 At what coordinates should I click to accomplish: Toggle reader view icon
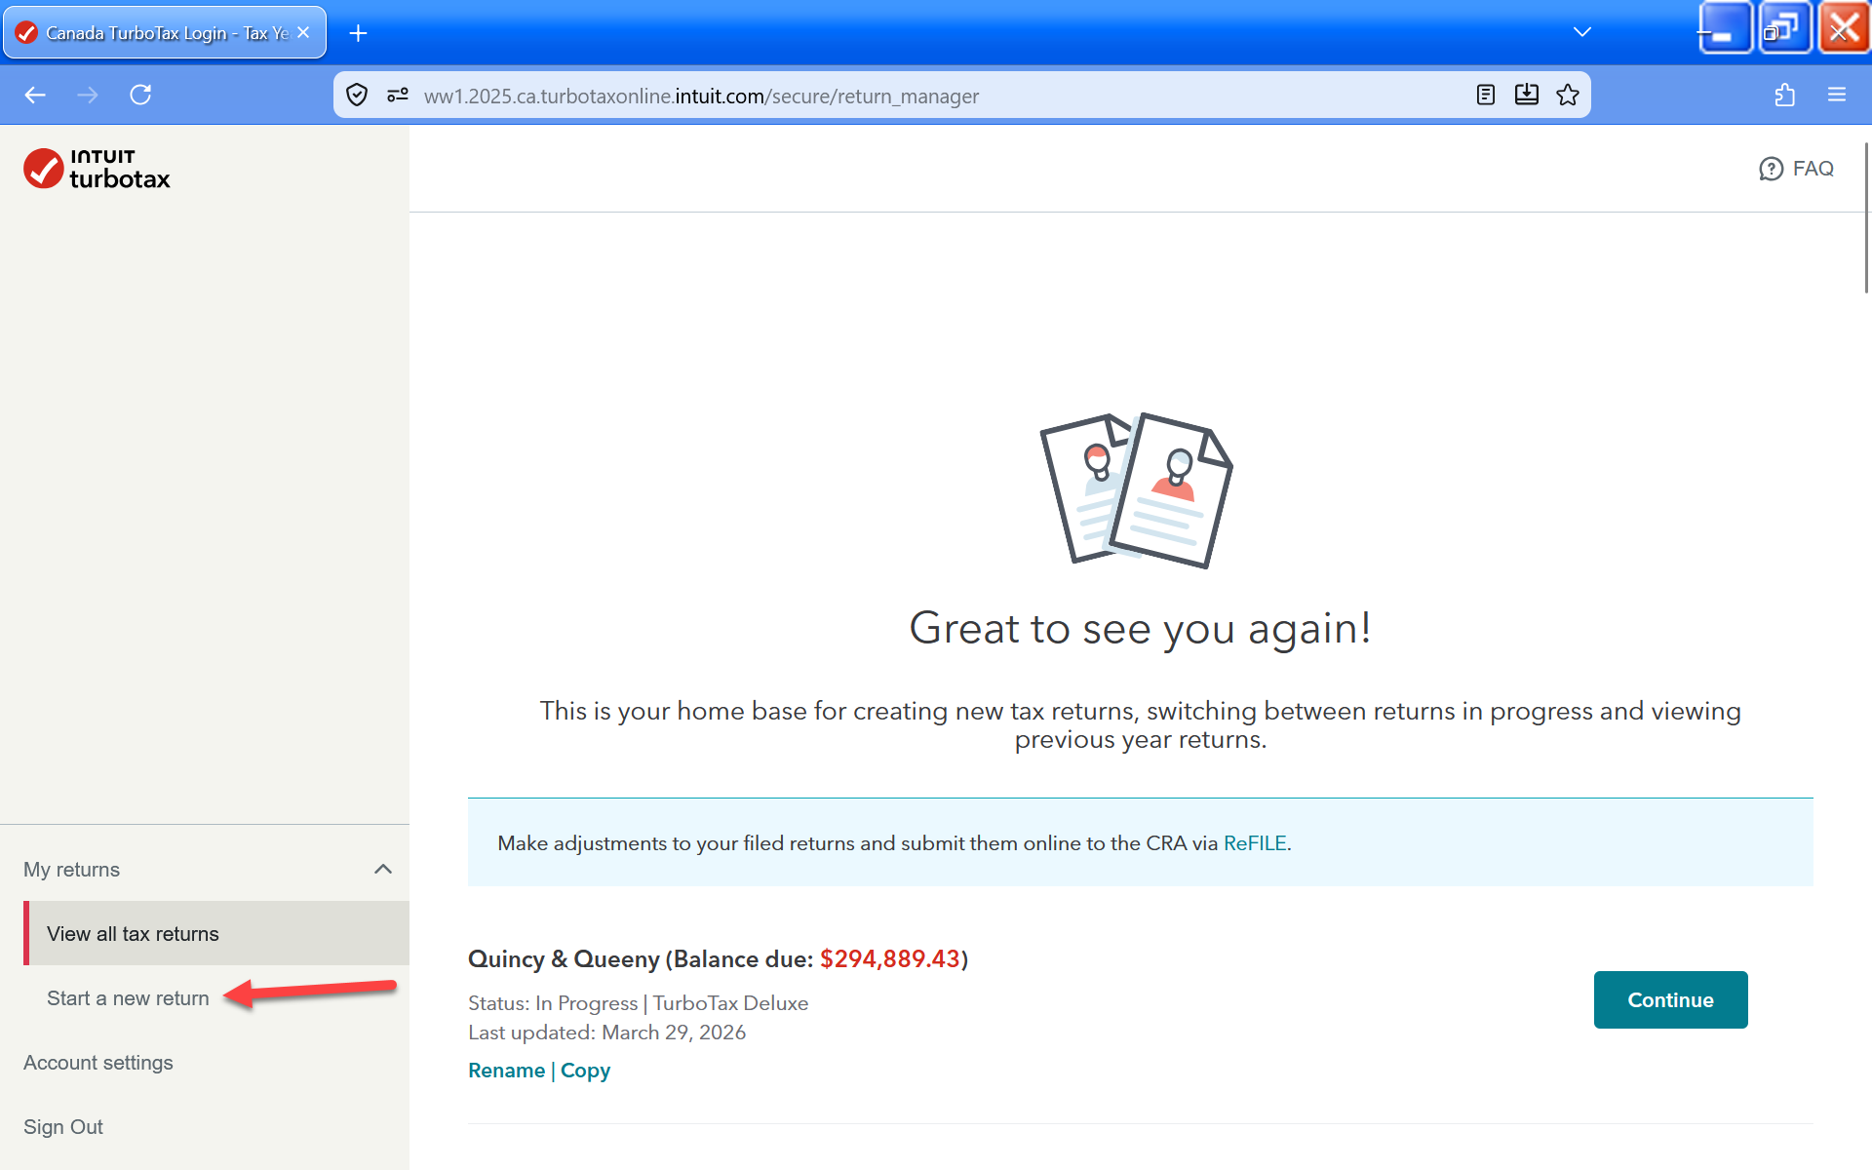point(1485,95)
